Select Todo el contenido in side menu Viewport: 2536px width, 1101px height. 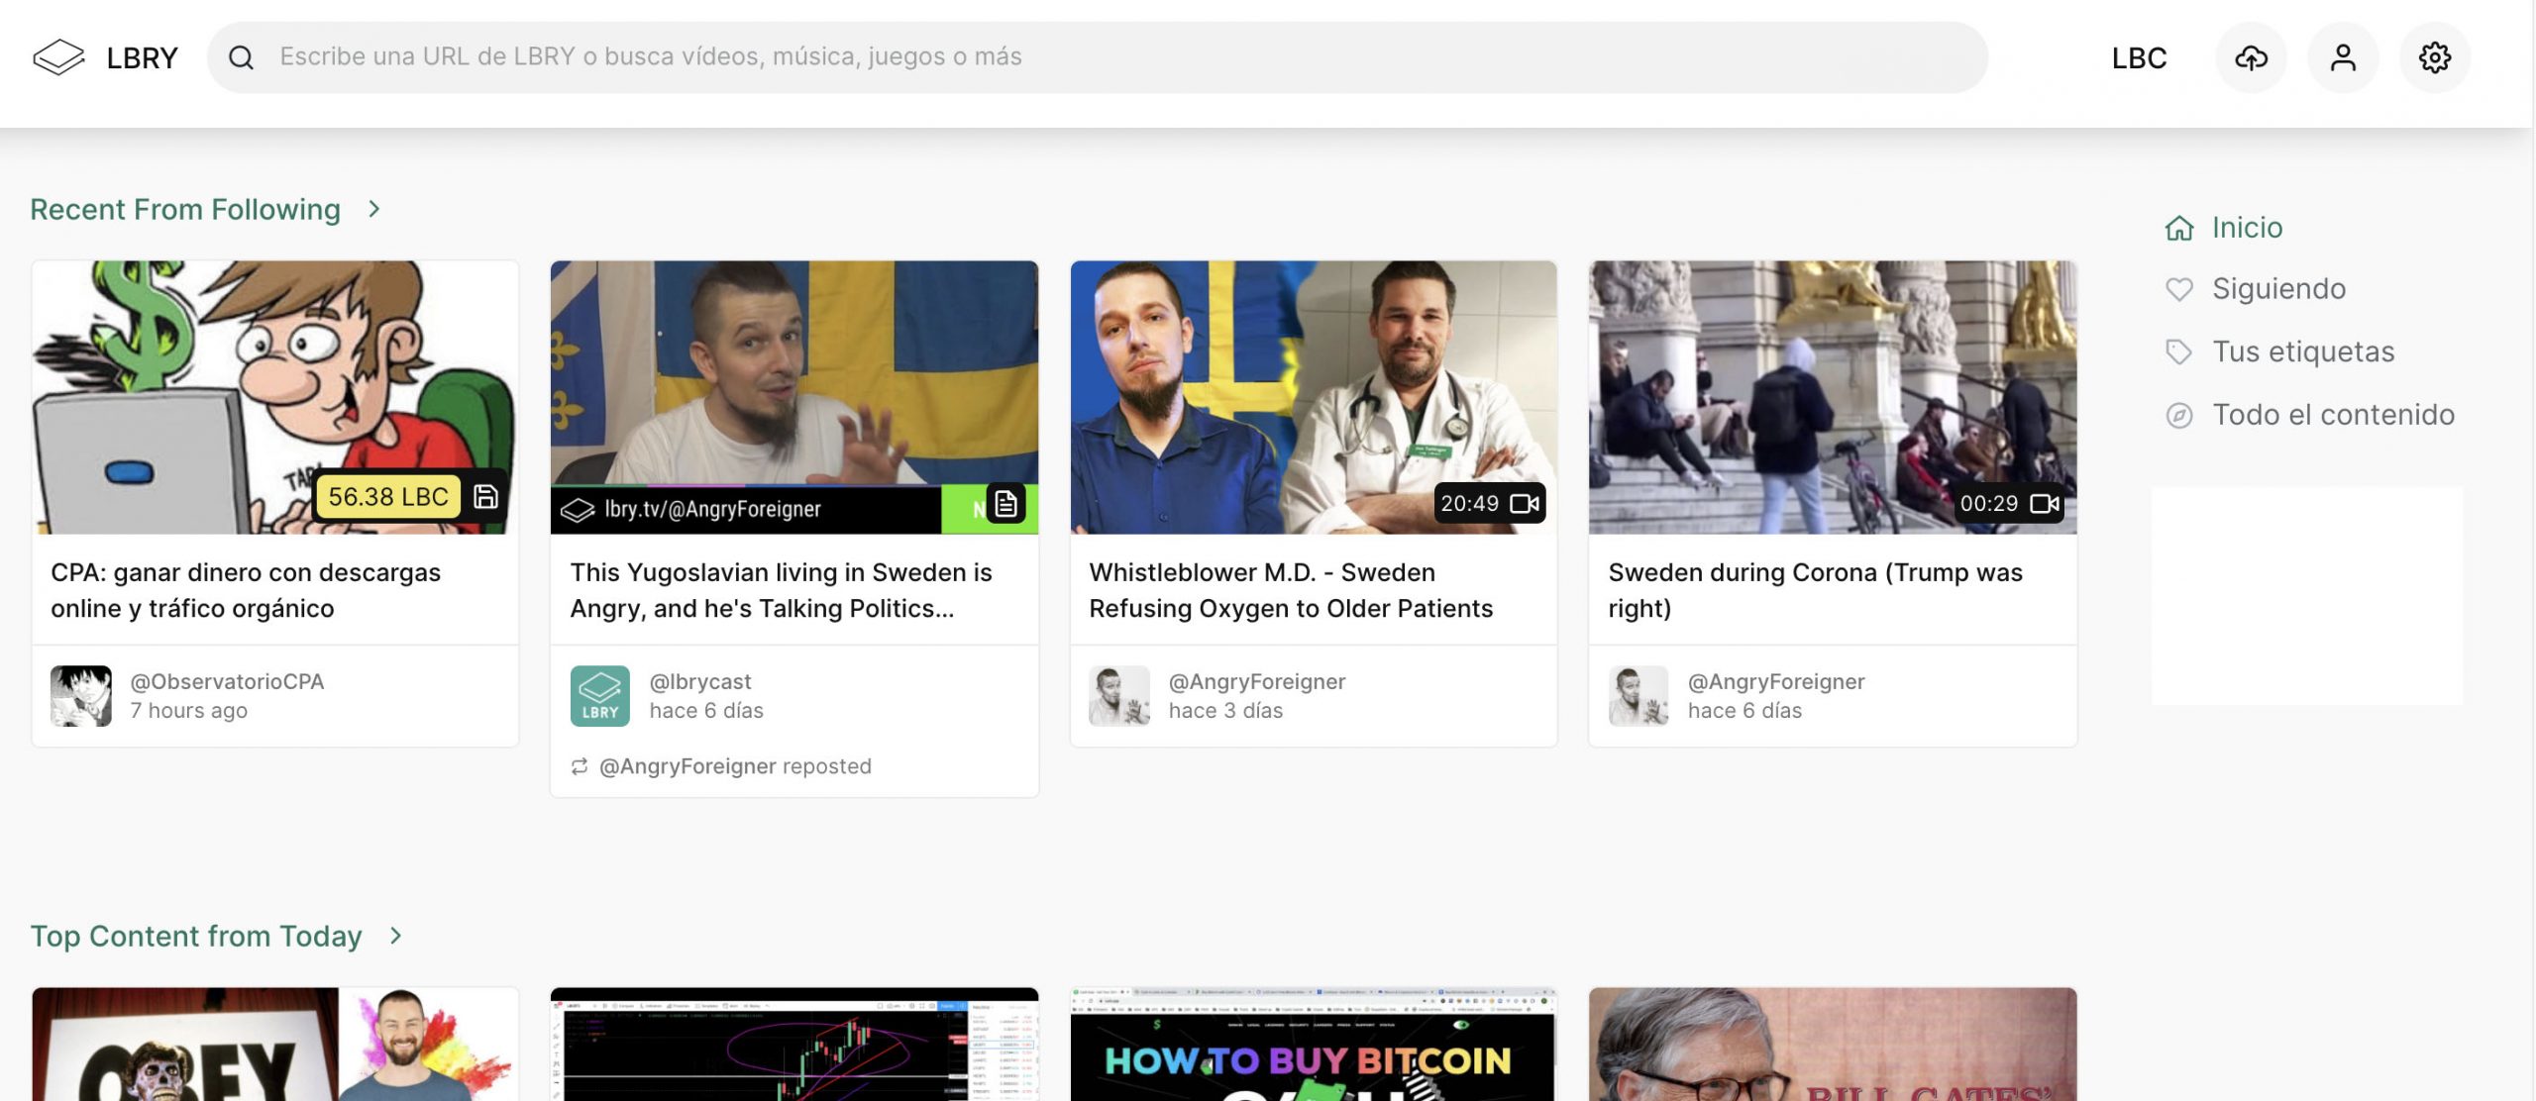point(2333,415)
